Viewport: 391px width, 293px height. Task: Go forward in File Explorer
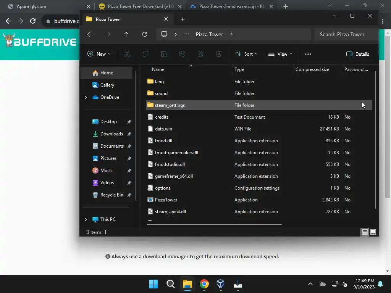click(x=108, y=34)
